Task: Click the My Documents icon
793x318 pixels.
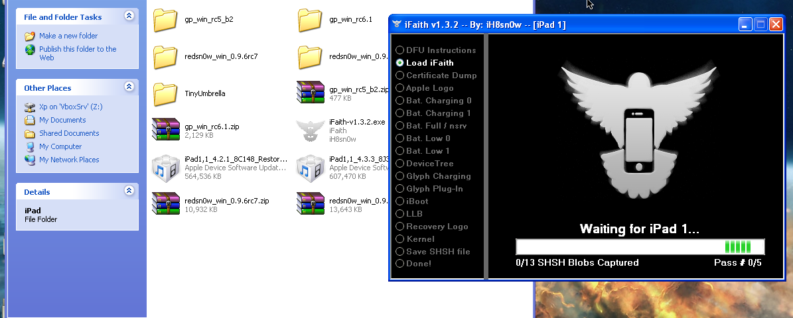Action: coord(30,120)
